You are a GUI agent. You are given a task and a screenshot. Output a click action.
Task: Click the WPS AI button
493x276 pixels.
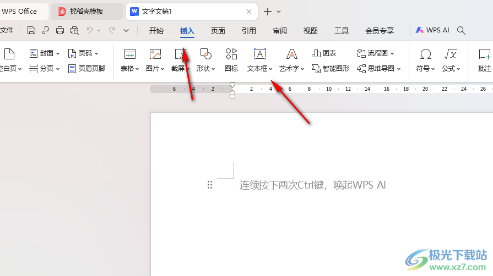click(432, 30)
